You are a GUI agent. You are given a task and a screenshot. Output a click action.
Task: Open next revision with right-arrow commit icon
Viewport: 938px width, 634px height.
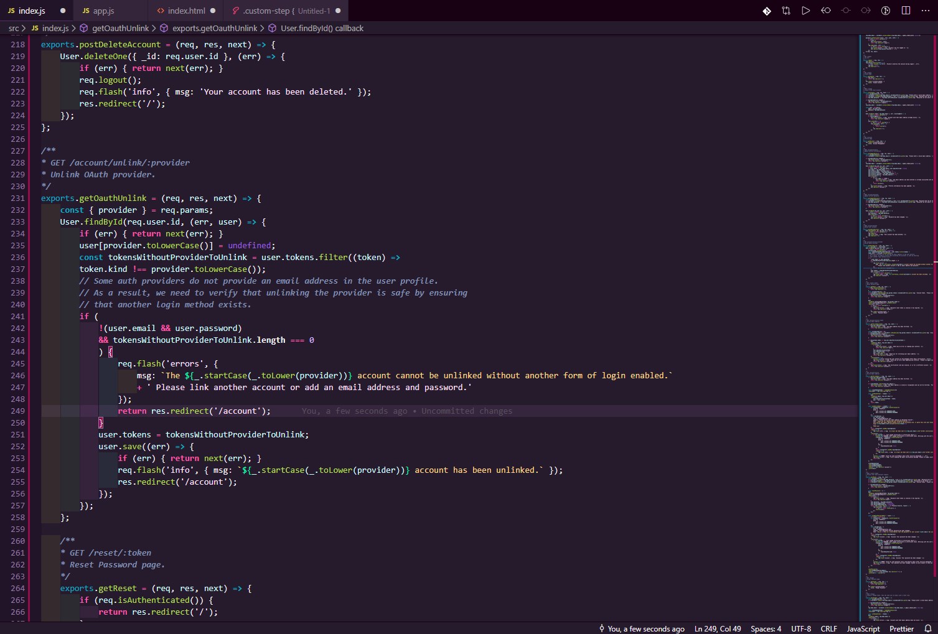pos(866,11)
